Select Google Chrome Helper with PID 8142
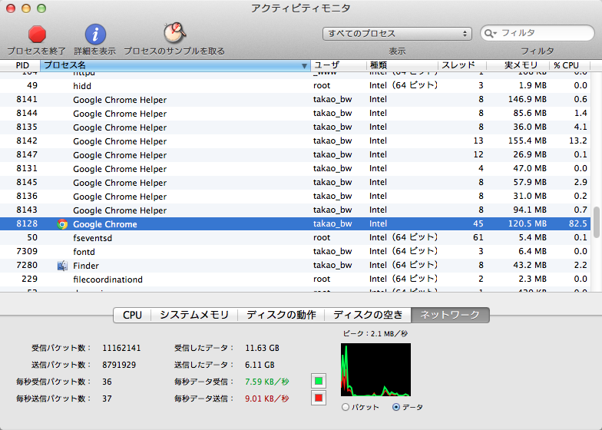 click(295, 141)
